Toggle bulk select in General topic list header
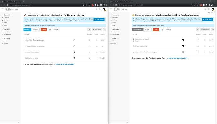 [25, 34]
